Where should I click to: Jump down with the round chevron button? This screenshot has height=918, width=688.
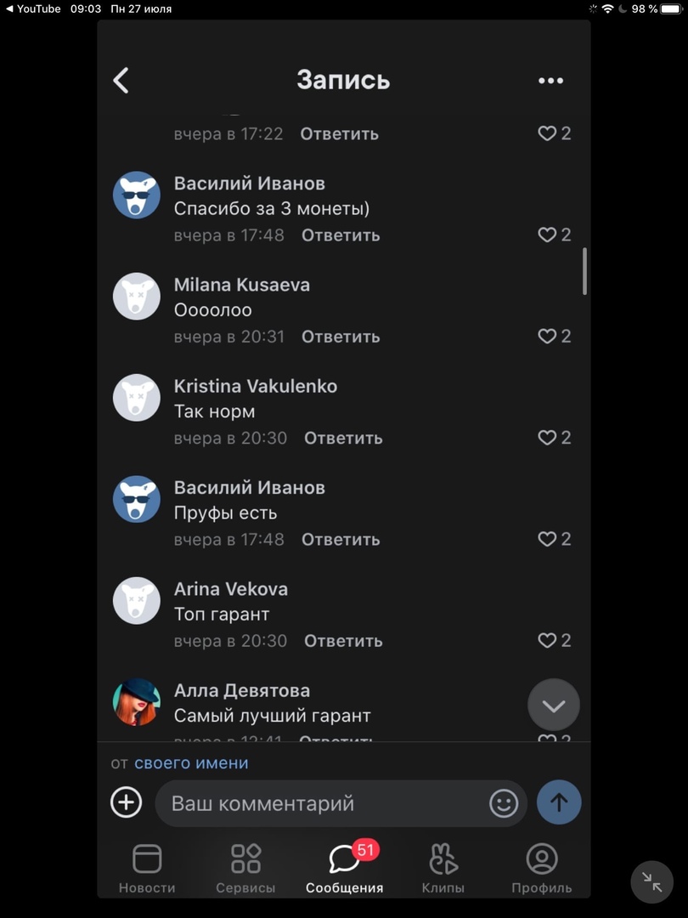click(x=554, y=705)
